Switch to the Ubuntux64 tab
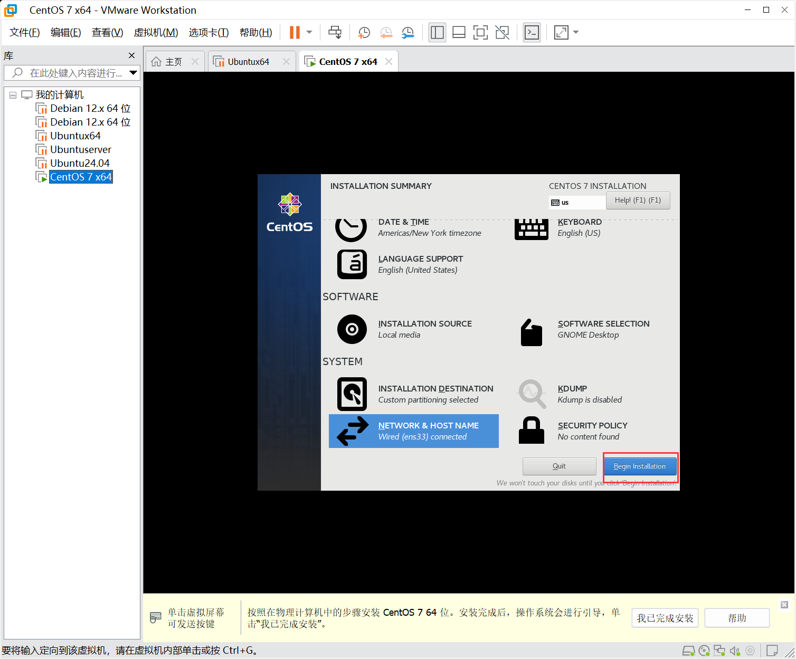Image resolution: width=796 pixels, height=659 pixels. pyautogui.click(x=248, y=62)
